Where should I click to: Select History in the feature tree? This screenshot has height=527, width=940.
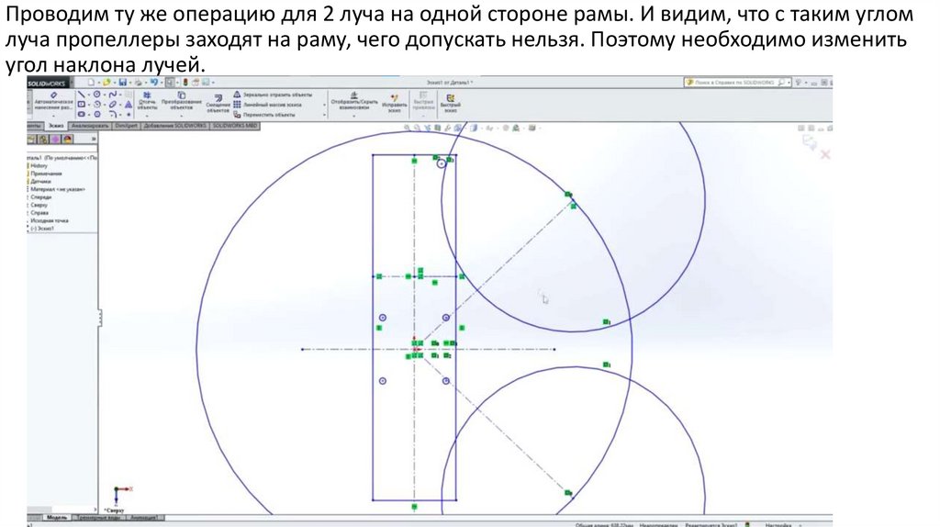pyautogui.click(x=39, y=165)
